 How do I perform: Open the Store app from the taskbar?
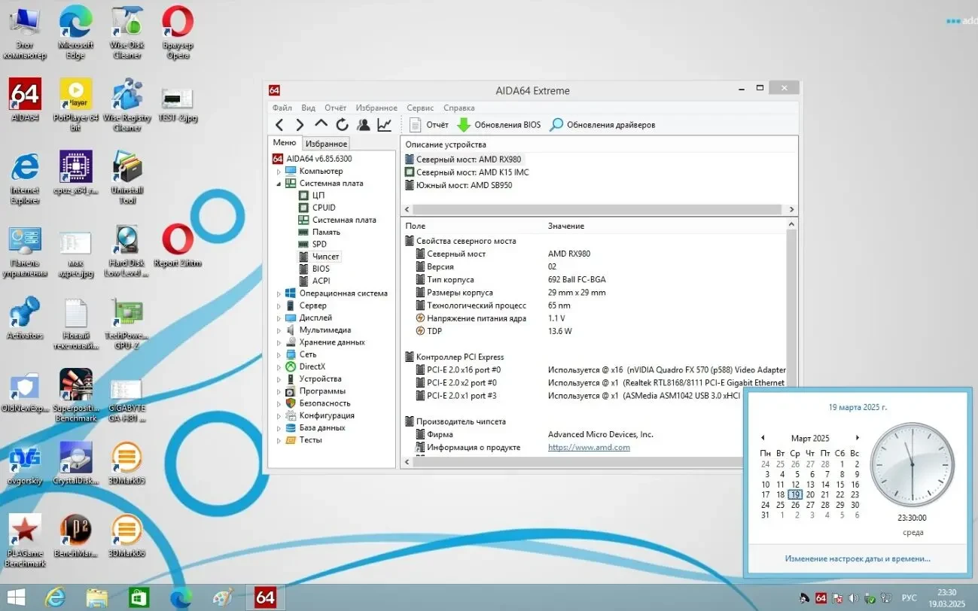139,597
